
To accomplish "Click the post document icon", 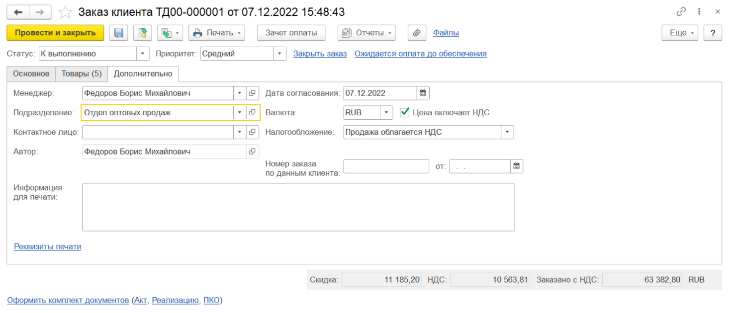I will [x=142, y=33].
